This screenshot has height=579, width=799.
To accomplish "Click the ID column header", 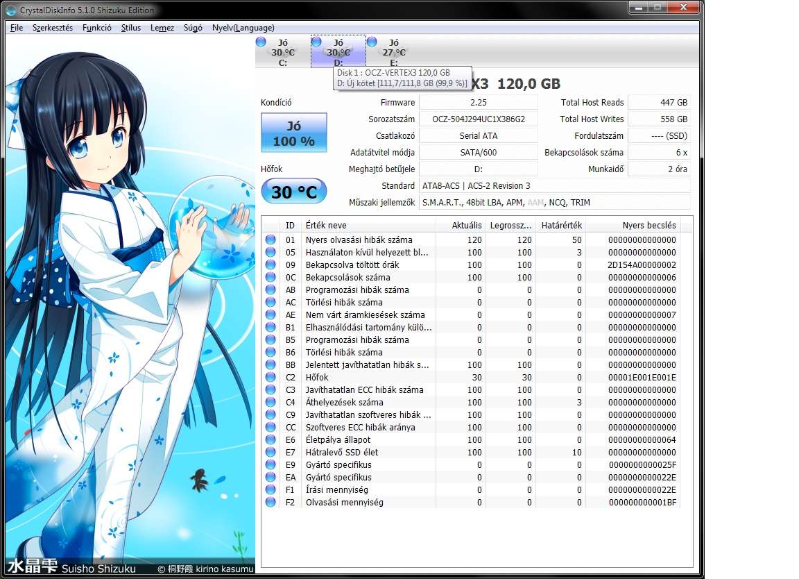I will (290, 225).
